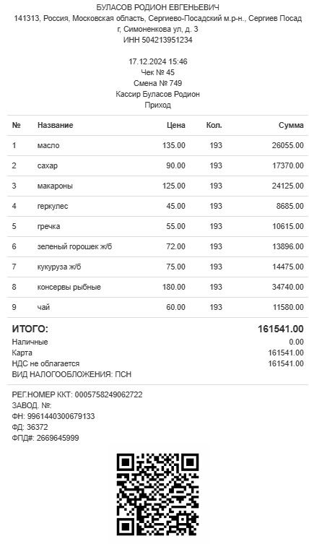Click the ИНН number 504213951234
Image resolution: width=309 pixels, height=544 pixels.
coord(167,40)
